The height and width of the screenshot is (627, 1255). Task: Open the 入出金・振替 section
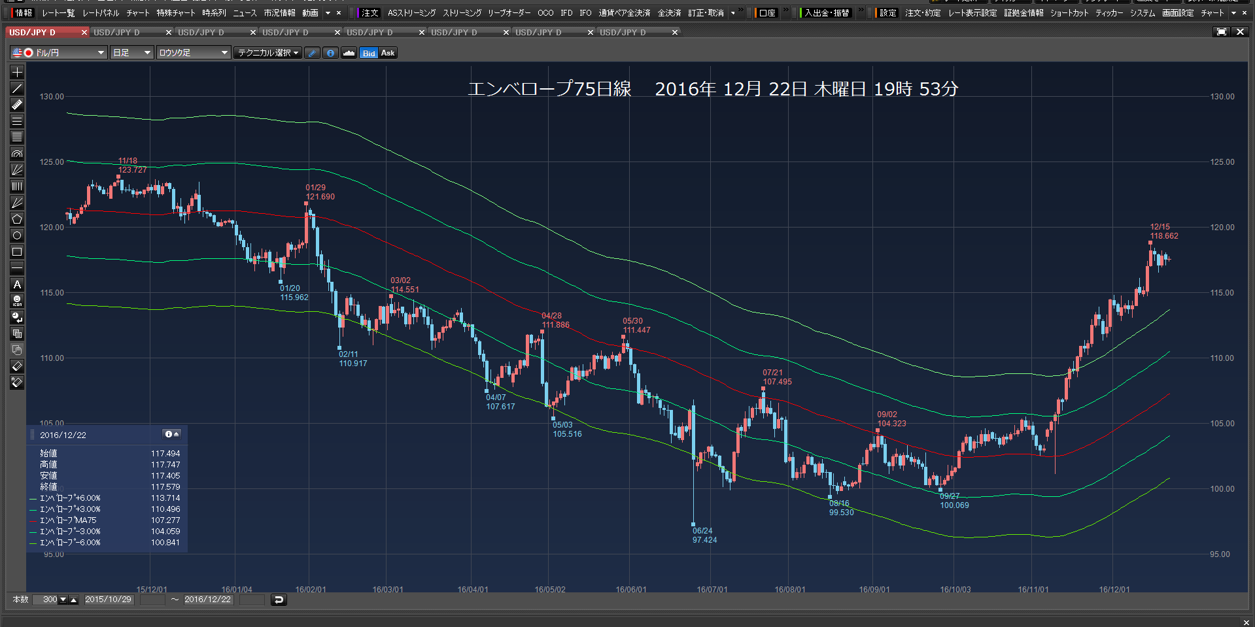tap(827, 13)
